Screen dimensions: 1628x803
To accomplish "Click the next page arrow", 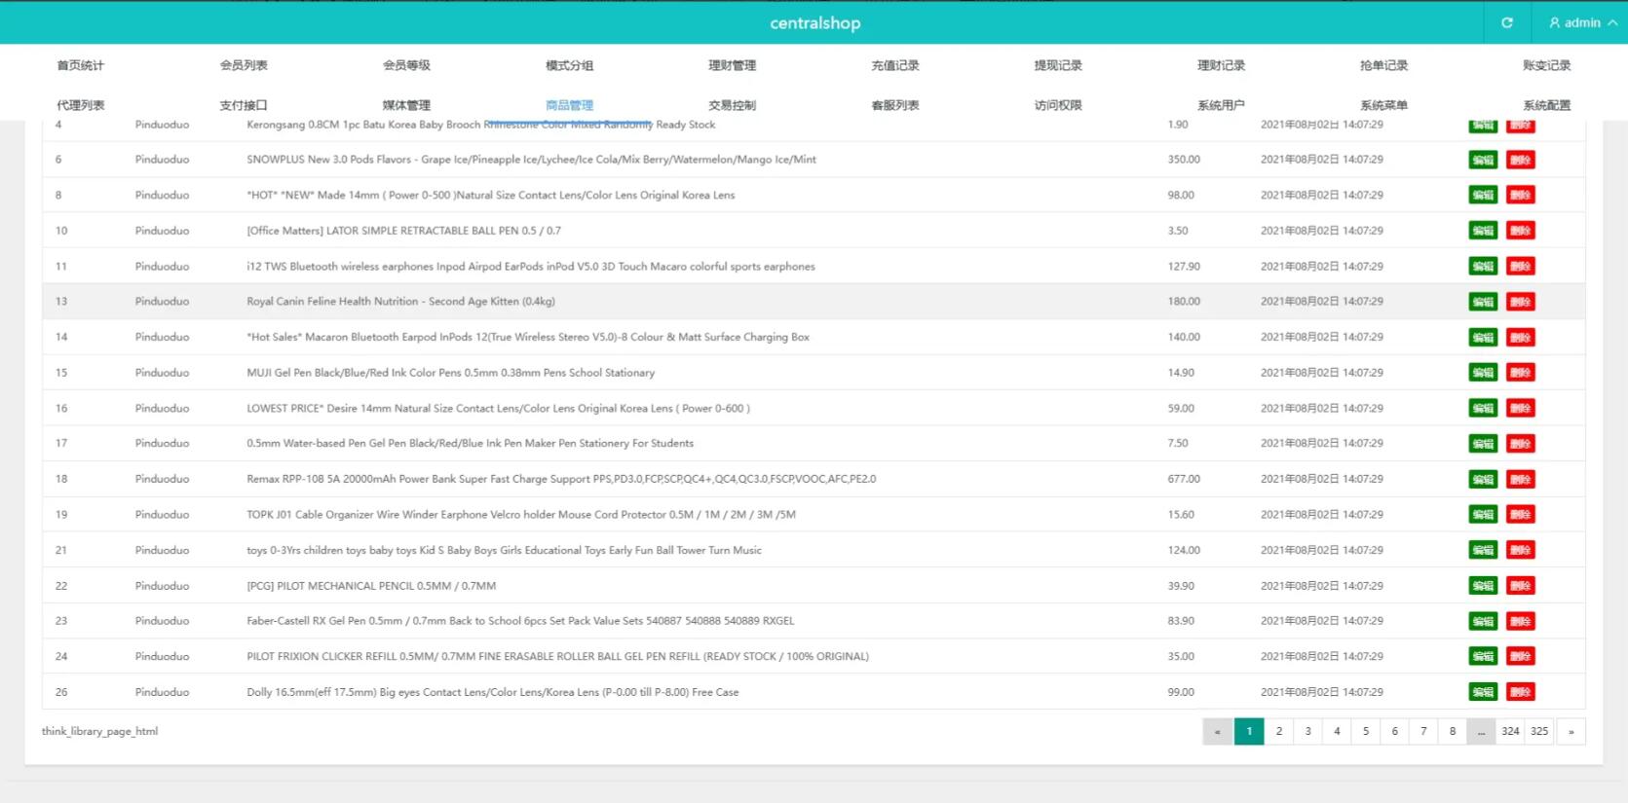I will pyautogui.click(x=1571, y=731).
